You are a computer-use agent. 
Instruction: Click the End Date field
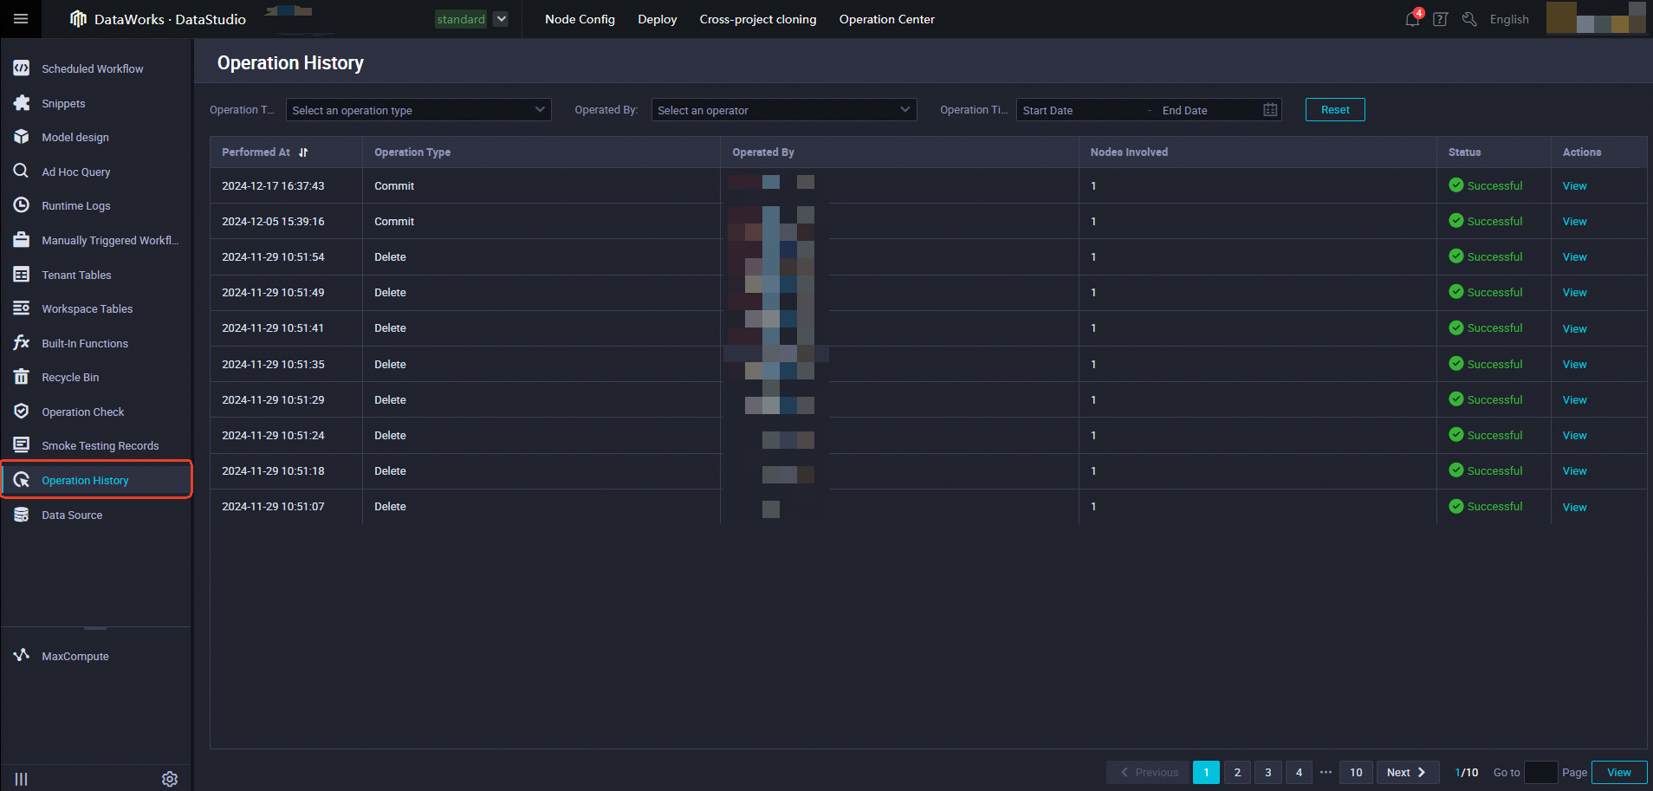tap(1207, 110)
